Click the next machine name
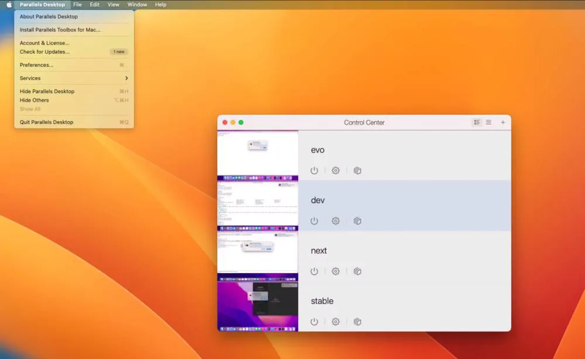Viewport: 585px width, 359px height. pyautogui.click(x=319, y=251)
